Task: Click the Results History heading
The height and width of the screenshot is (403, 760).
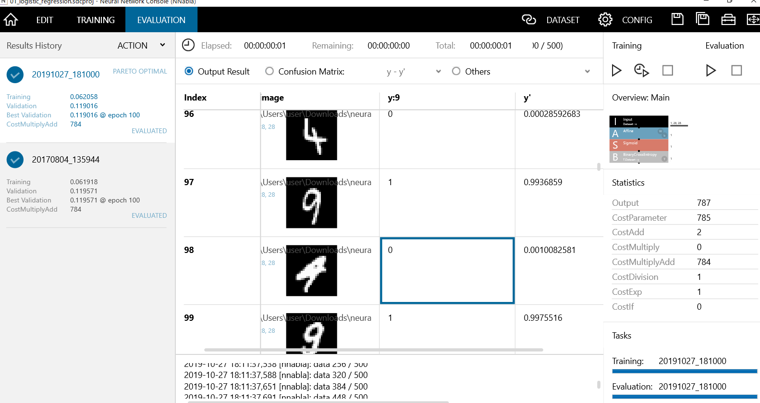Action: pos(34,46)
